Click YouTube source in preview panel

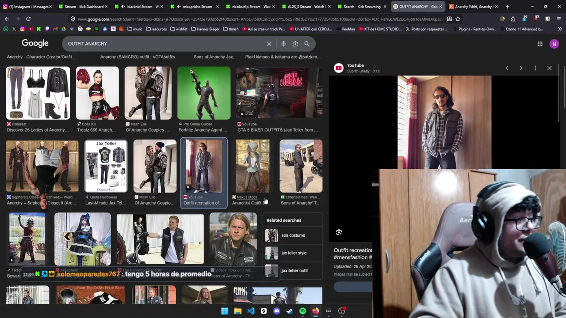356,65
